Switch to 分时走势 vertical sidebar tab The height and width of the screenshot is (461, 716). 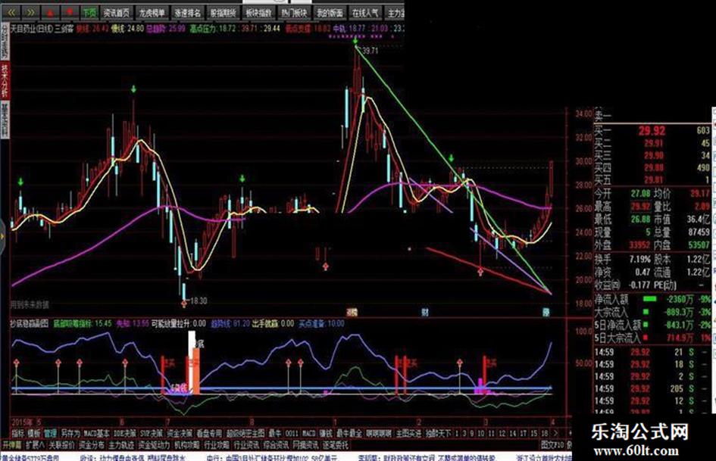click(5, 41)
